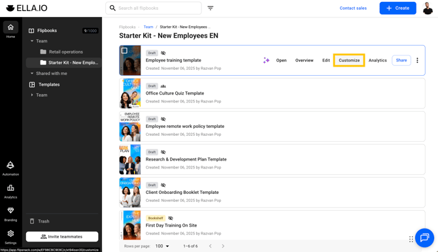Toggle hidden-eye icon on First Day Training On Site
Screen dimensions: 438x252
point(171,218)
